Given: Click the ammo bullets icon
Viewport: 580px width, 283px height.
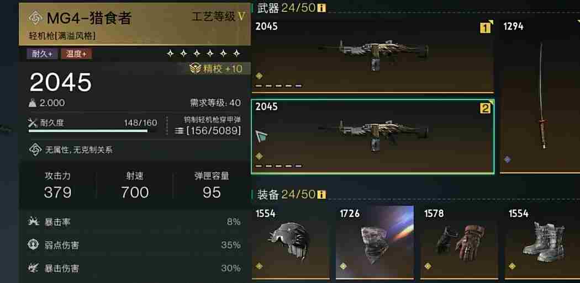Looking at the screenshot, I should pyautogui.click(x=179, y=131).
